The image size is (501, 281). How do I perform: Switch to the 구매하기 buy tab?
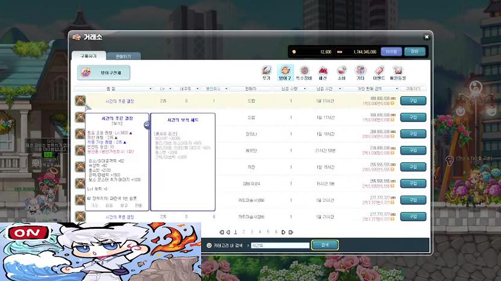[x=89, y=56]
